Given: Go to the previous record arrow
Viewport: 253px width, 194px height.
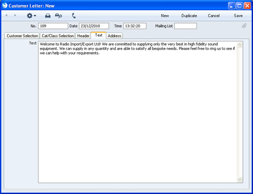Looking at the screenshot, I should pos(6,16).
